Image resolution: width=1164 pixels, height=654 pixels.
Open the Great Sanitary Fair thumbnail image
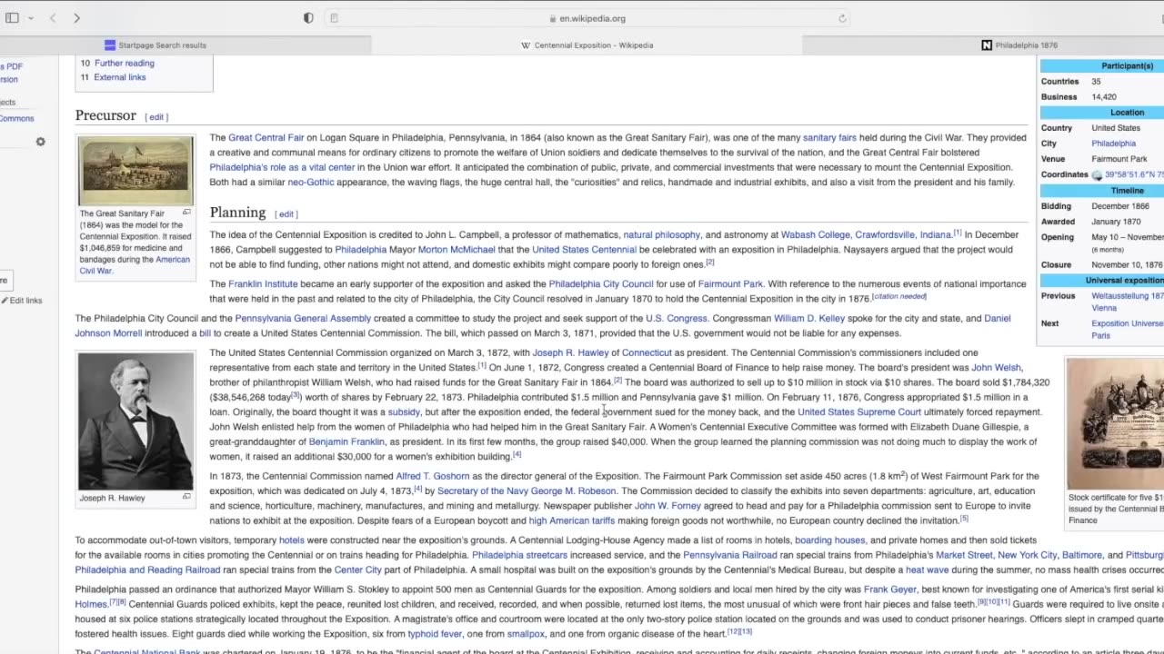click(x=135, y=171)
